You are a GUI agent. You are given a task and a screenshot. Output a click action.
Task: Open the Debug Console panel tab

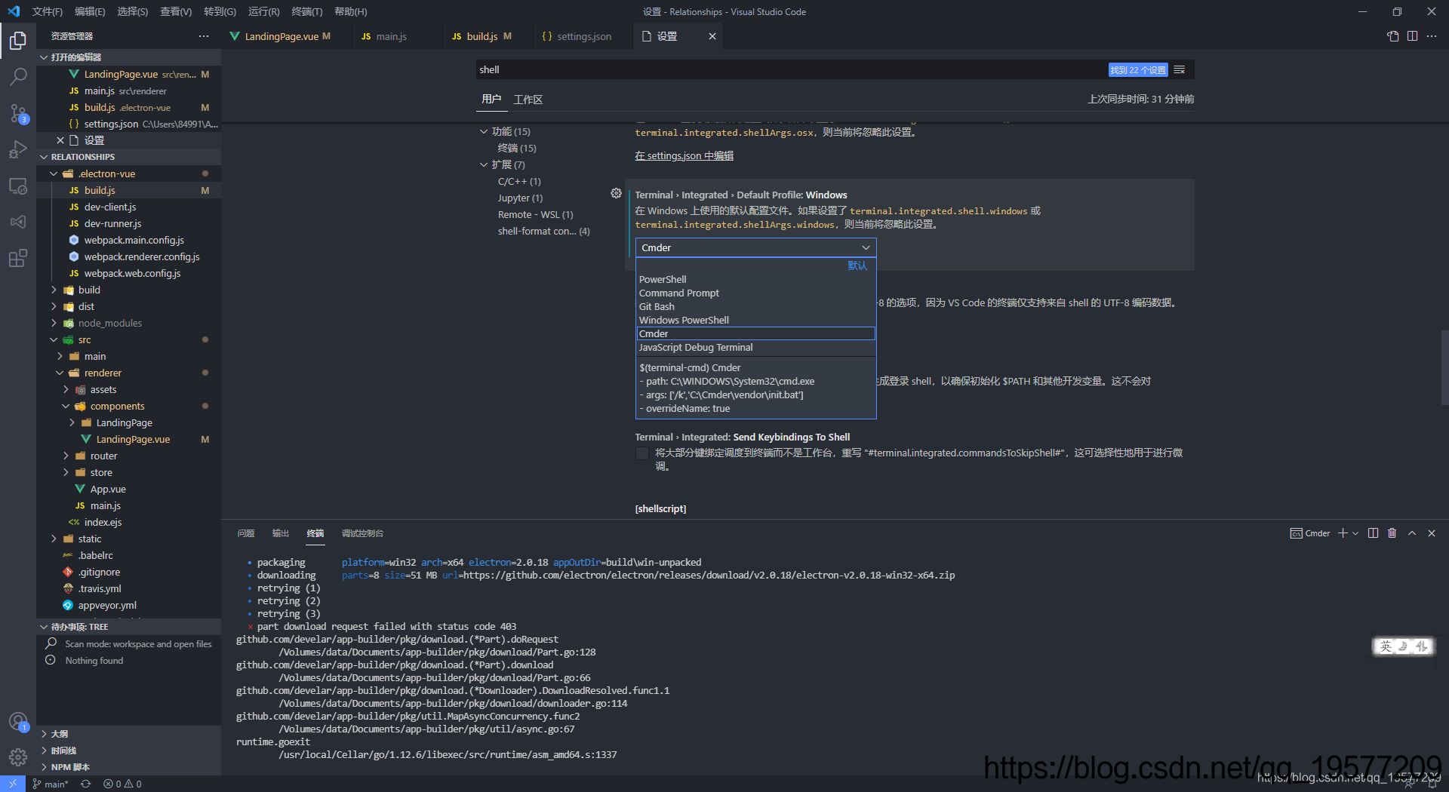click(362, 533)
